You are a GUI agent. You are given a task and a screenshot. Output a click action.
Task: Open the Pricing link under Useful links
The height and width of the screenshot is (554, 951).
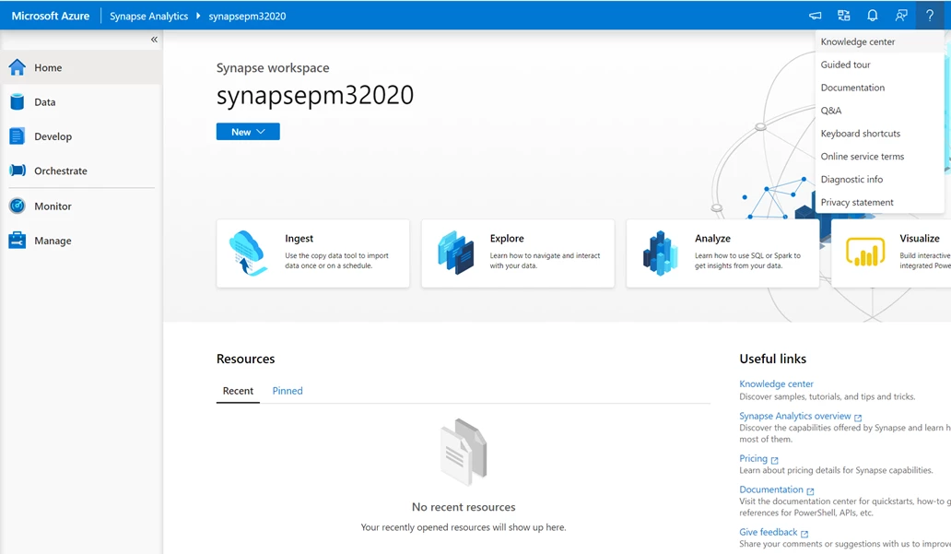pyautogui.click(x=753, y=458)
